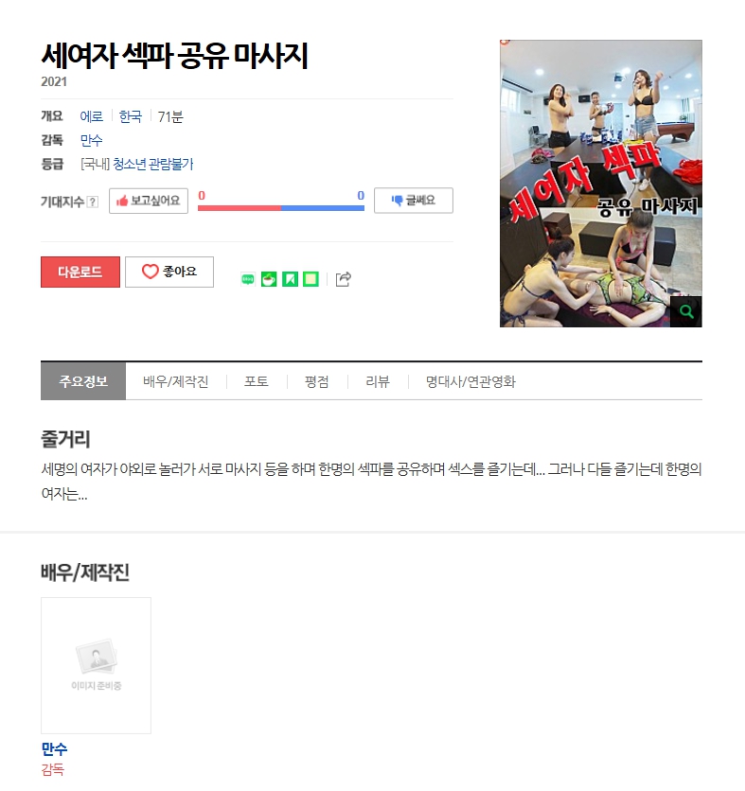Switch to the 배우/제작진 tab
Viewport: 745px width, 791px height.
[176, 381]
